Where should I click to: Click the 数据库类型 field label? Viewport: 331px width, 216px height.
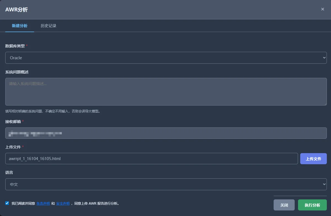(x=15, y=46)
